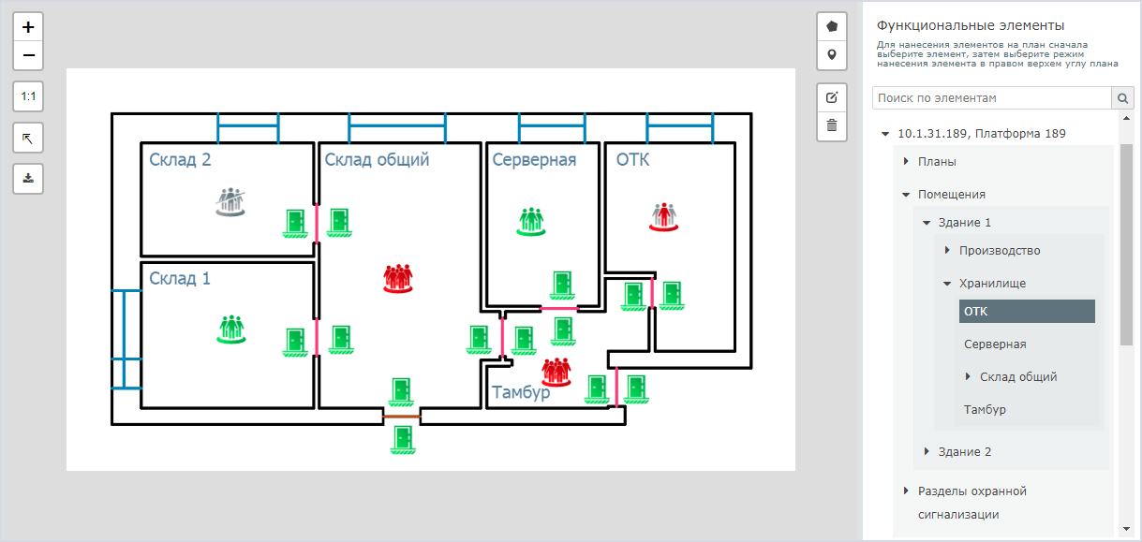Click the trash delete icon

(832, 125)
